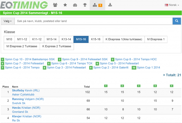Click green badge 5 beside Spinn Cup 6
Viewport: 182px width, 123px height.
49,64
